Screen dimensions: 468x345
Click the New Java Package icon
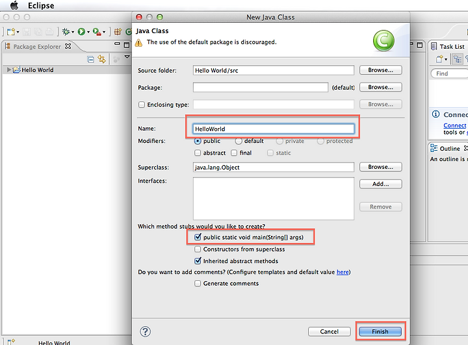pos(118,32)
